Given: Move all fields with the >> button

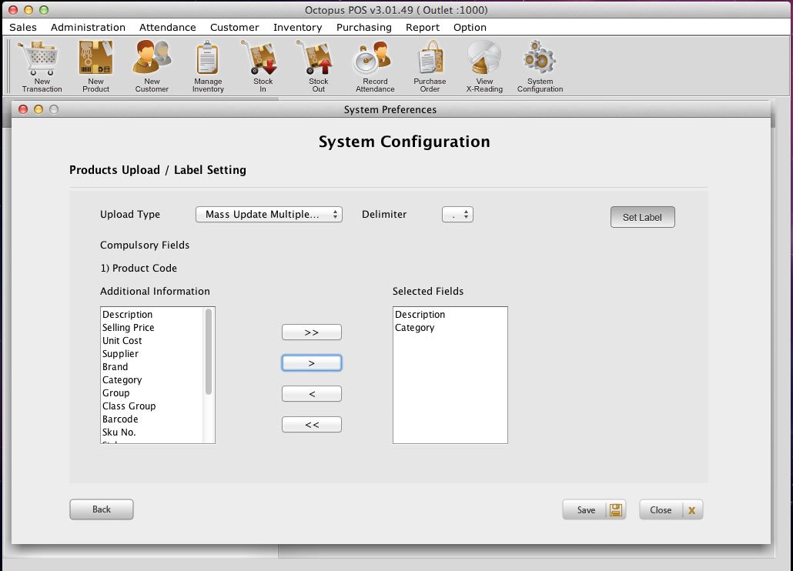Looking at the screenshot, I should pos(312,332).
